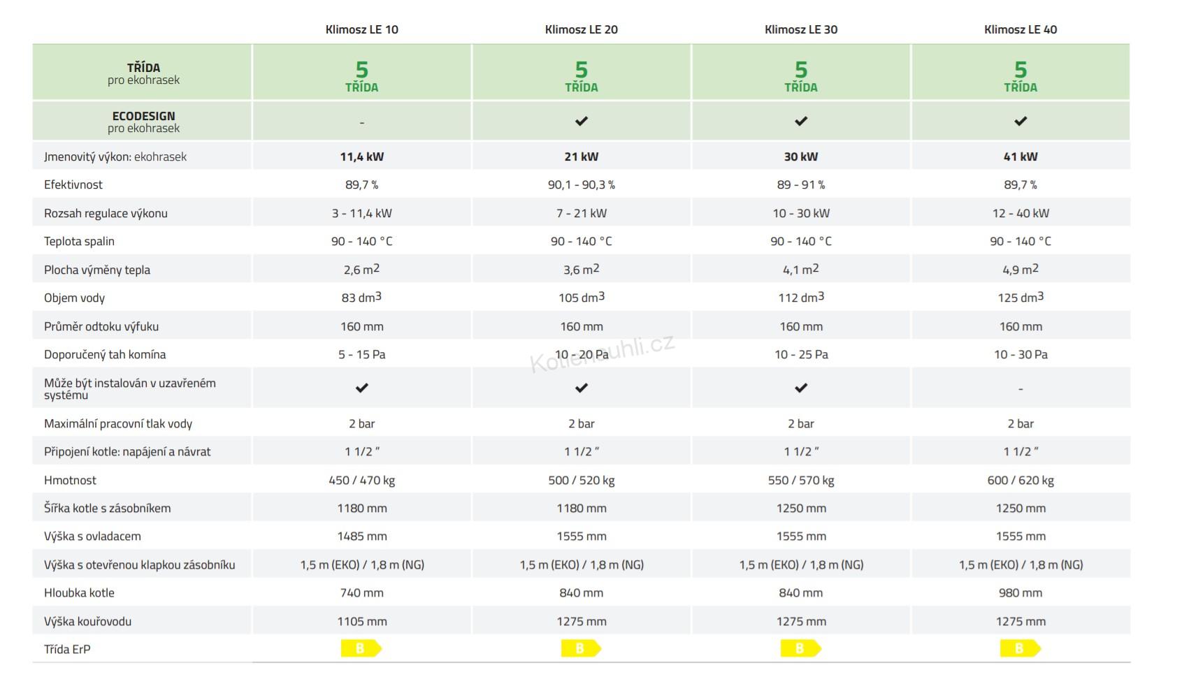Click the ECODESIGN pro ekohrasek row label
1189x693 pixels.
[143, 122]
